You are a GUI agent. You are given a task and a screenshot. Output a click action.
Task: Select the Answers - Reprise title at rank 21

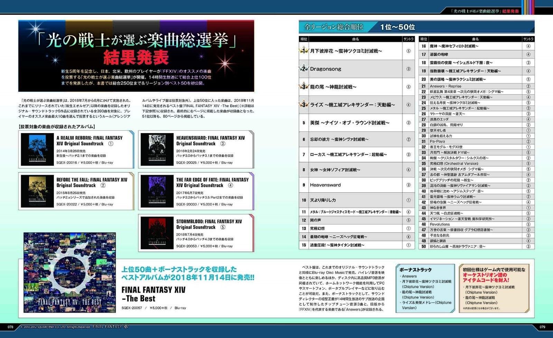pyautogui.click(x=446, y=86)
